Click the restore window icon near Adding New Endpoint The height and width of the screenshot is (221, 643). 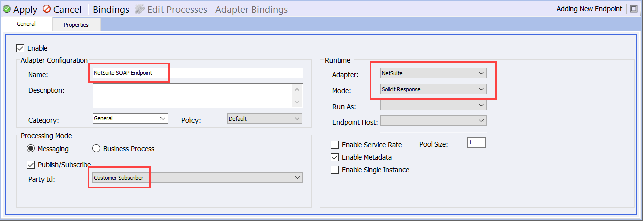[x=633, y=9]
